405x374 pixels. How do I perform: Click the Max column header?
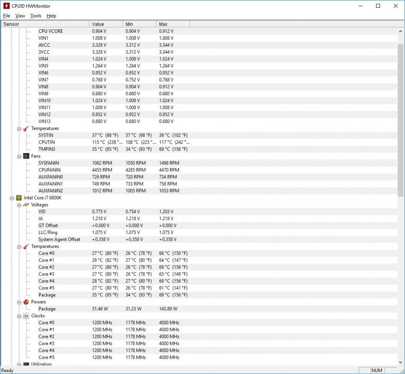(x=173, y=24)
